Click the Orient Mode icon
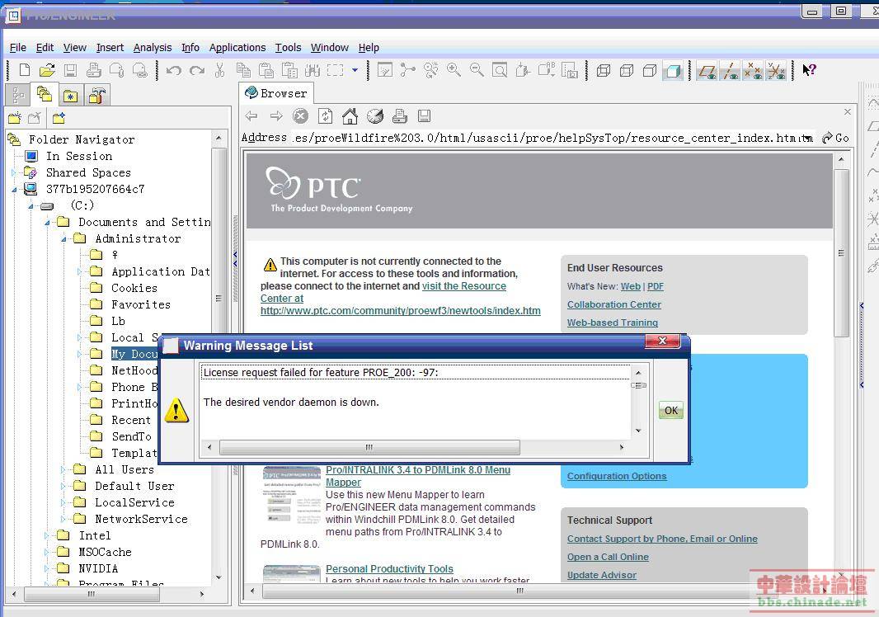Screen dimensions: 879x617 [430, 70]
